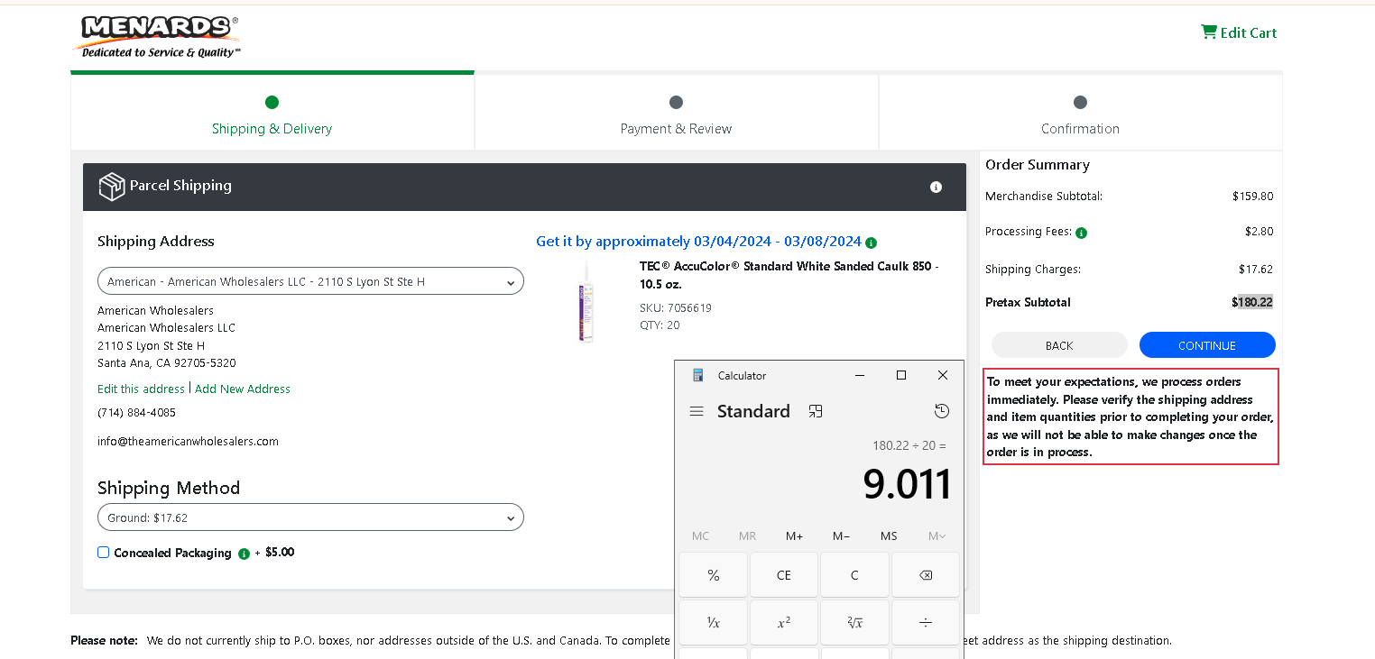The image size is (1375, 659).
Task: Open the Shipping Address dropdown
Action: (x=310, y=281)
